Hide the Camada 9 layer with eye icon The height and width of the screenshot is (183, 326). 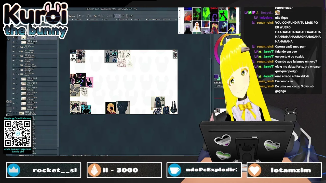coord(13,79)
